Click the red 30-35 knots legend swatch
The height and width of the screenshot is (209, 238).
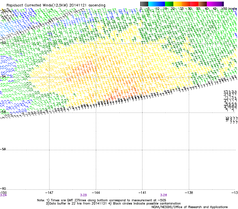[194, 4]
